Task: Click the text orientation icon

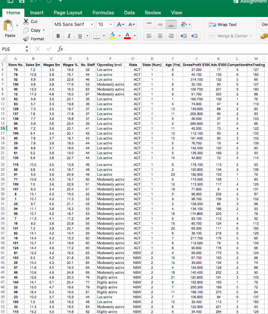Action: point(183,25)
